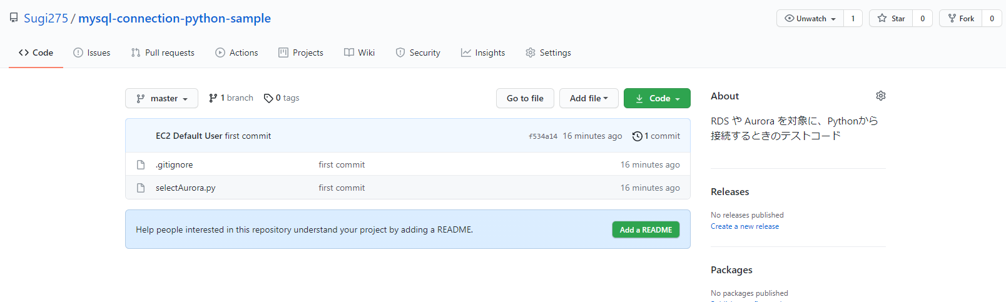1006x302 pixels.
Task: Click the Go to file button
Action: pyautogui.click(x=525, y=98)
